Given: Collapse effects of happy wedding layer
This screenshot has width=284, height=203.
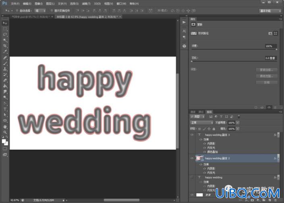Looking at the screenshot, I should [279, 177].
